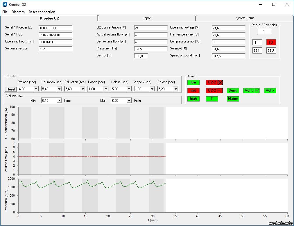Click the O2-2 crossed-out alarm icon
Viewport: 294px width, 226px height.
coord(220,83)
